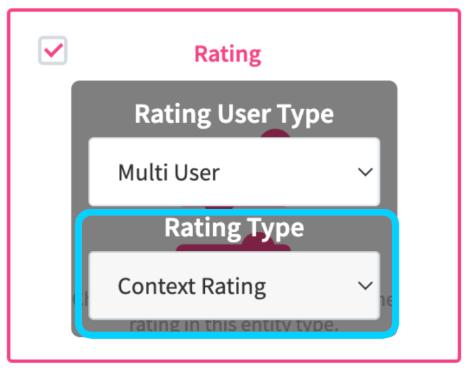Click the 'Multi User' selected value text
Screen dimensions: 471x371
point(169,173)
